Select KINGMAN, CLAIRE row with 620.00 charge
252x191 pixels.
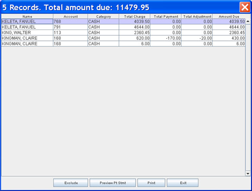tap(123, 38)
